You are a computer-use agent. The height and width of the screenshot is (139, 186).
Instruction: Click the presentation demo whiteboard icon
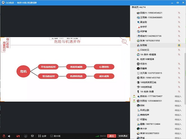(x=32, y=136)
